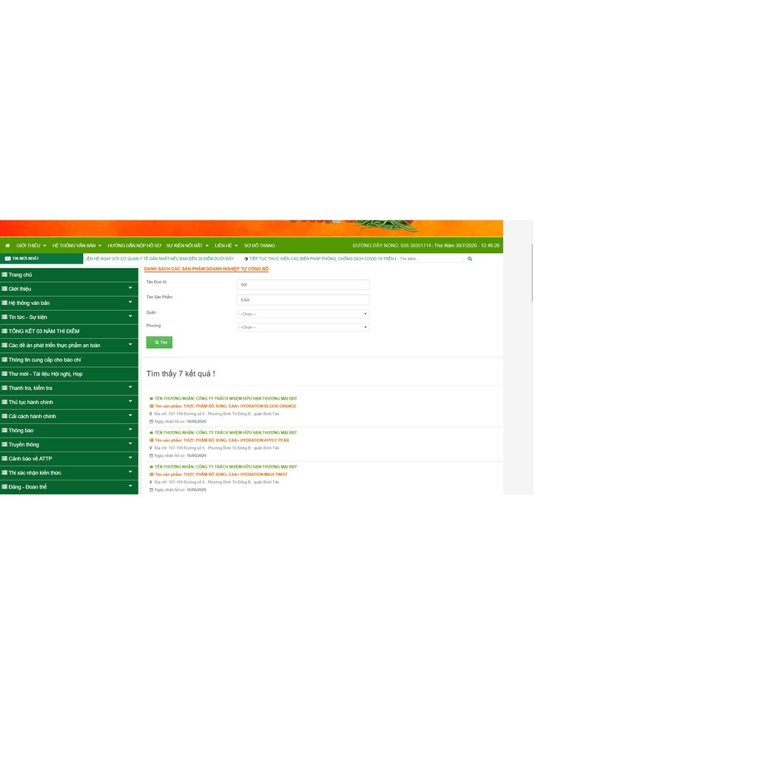Click the list icon beside Thông tin cung cấp cho báo chí

[4, 360]
